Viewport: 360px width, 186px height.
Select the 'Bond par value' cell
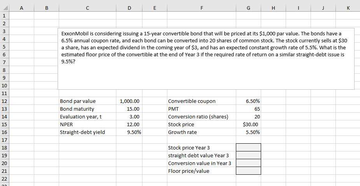pos(88,101)
